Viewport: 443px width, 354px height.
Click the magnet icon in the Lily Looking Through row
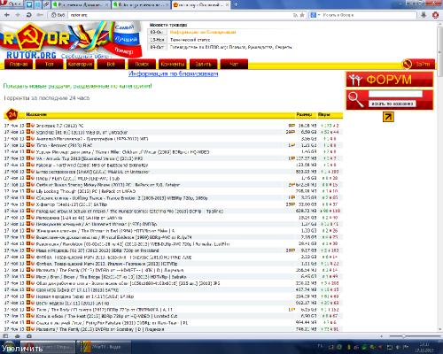click(33, 191)
